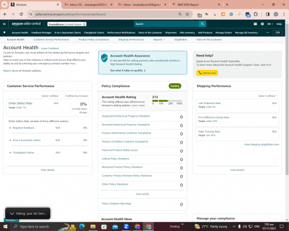Image resolution: width=289 pixels, height=231 pixels.
Task: Open the Seller Fulfilled dropdown in Shipping Performance
Action: 268,96
